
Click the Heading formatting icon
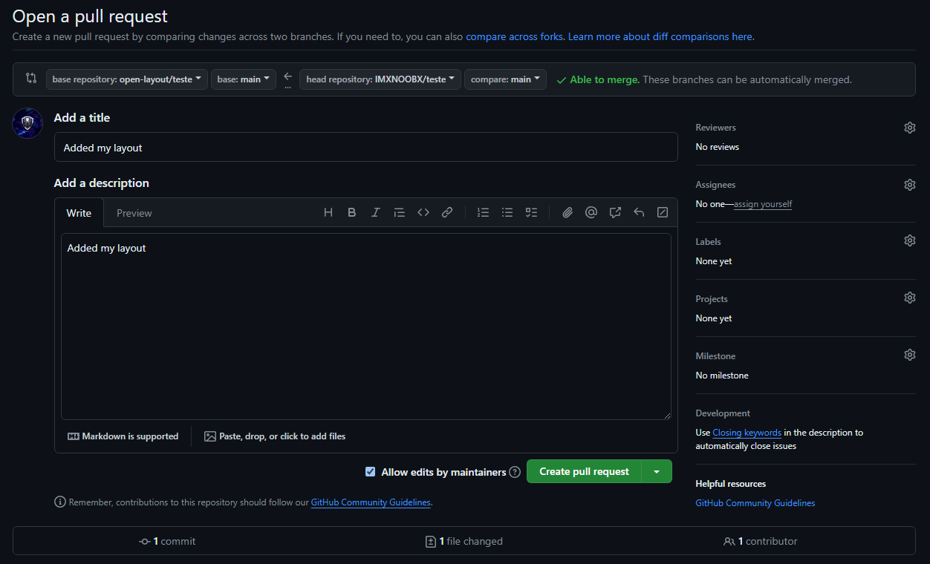click(328, 212)
